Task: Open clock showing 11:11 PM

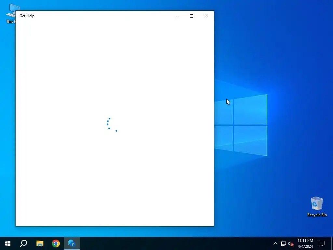Action: 305,243
